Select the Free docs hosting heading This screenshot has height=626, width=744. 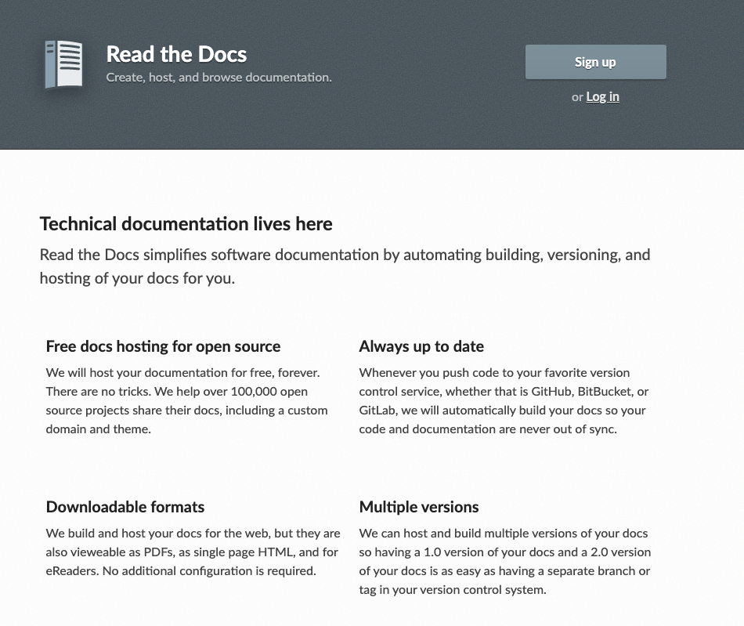pos(163,346)
